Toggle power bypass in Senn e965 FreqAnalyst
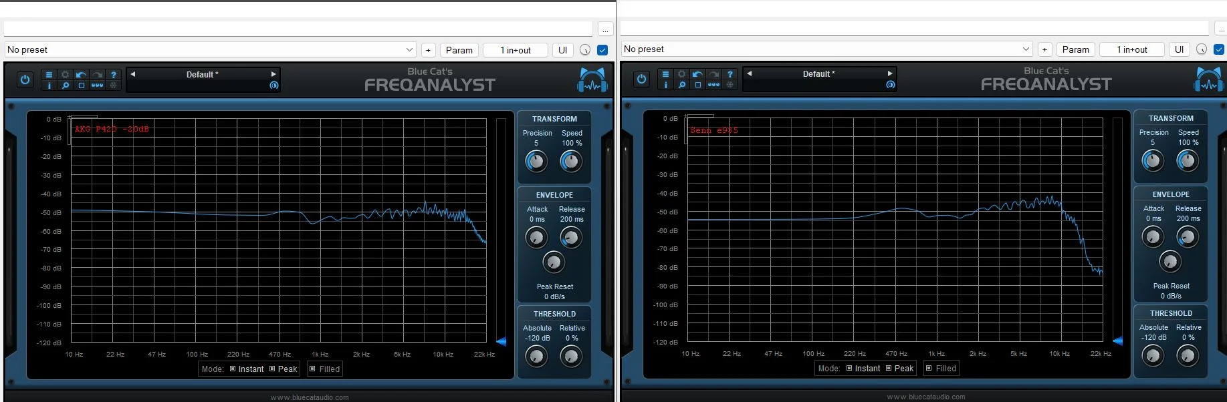This screenshot has height=402, width=1227. 641,79
